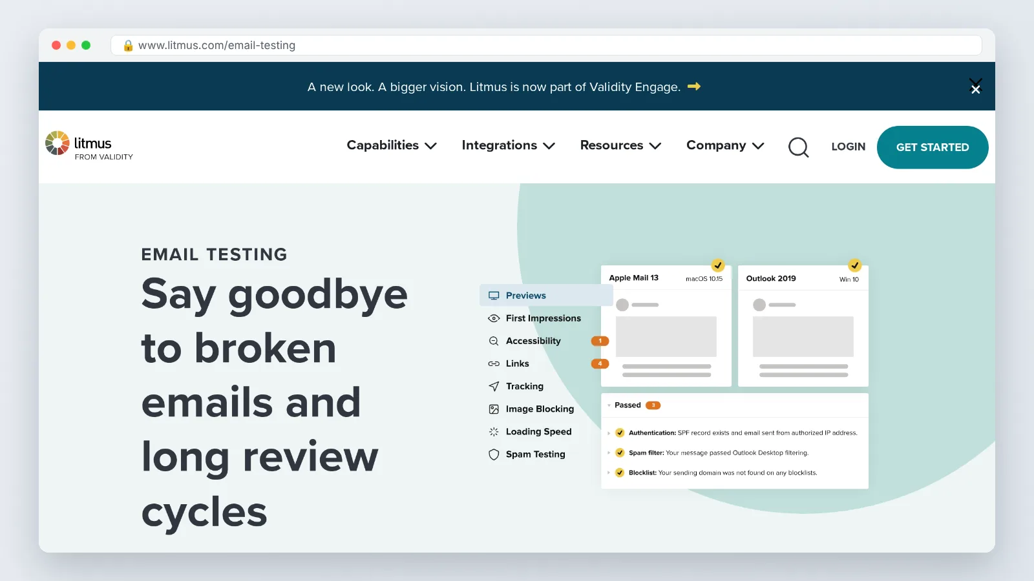Click the Blocklist check icon

[620, 473]
